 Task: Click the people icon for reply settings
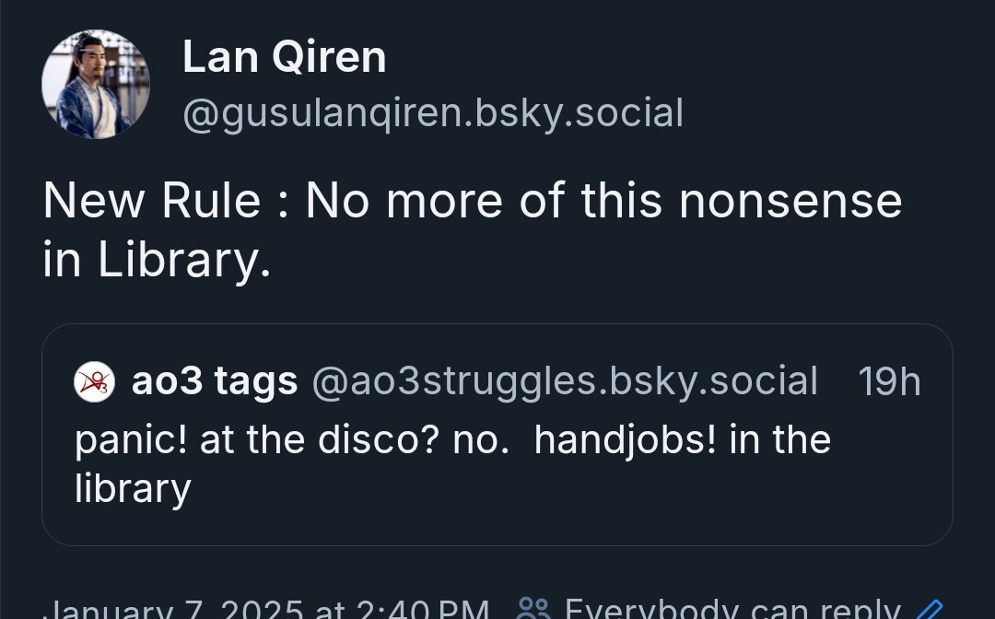coord(533,608)
